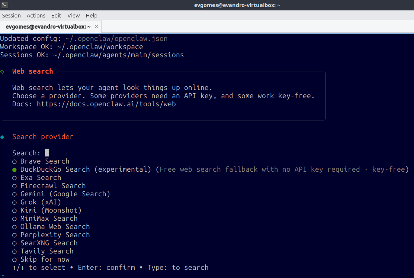Pick the Gemini (Google Search) option
Image resolution: width=414 pixels, height=278 pixels.
(x=61, y=194)
